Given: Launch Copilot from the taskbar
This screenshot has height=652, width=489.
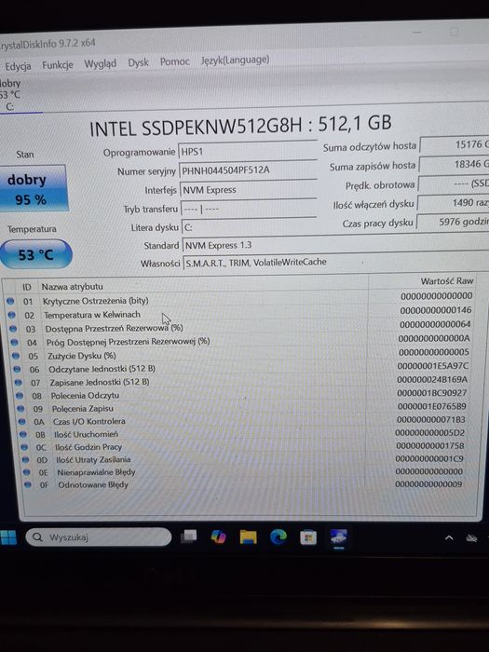Looking at the screenshot, I should coord(218,537).
